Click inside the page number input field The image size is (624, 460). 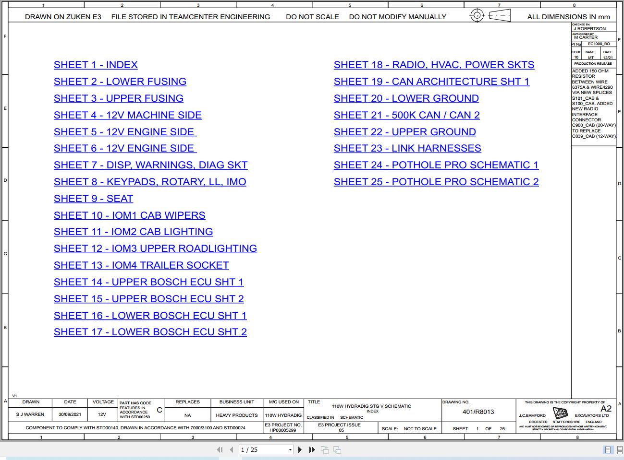[x=255, y=449]
